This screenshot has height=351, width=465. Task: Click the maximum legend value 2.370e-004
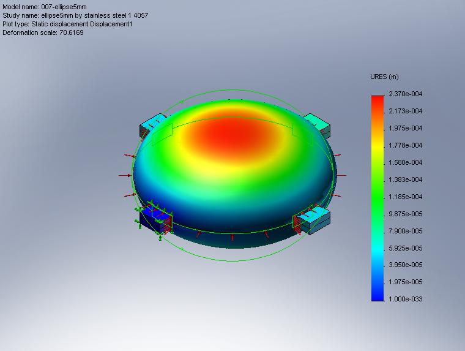point(405,94)
